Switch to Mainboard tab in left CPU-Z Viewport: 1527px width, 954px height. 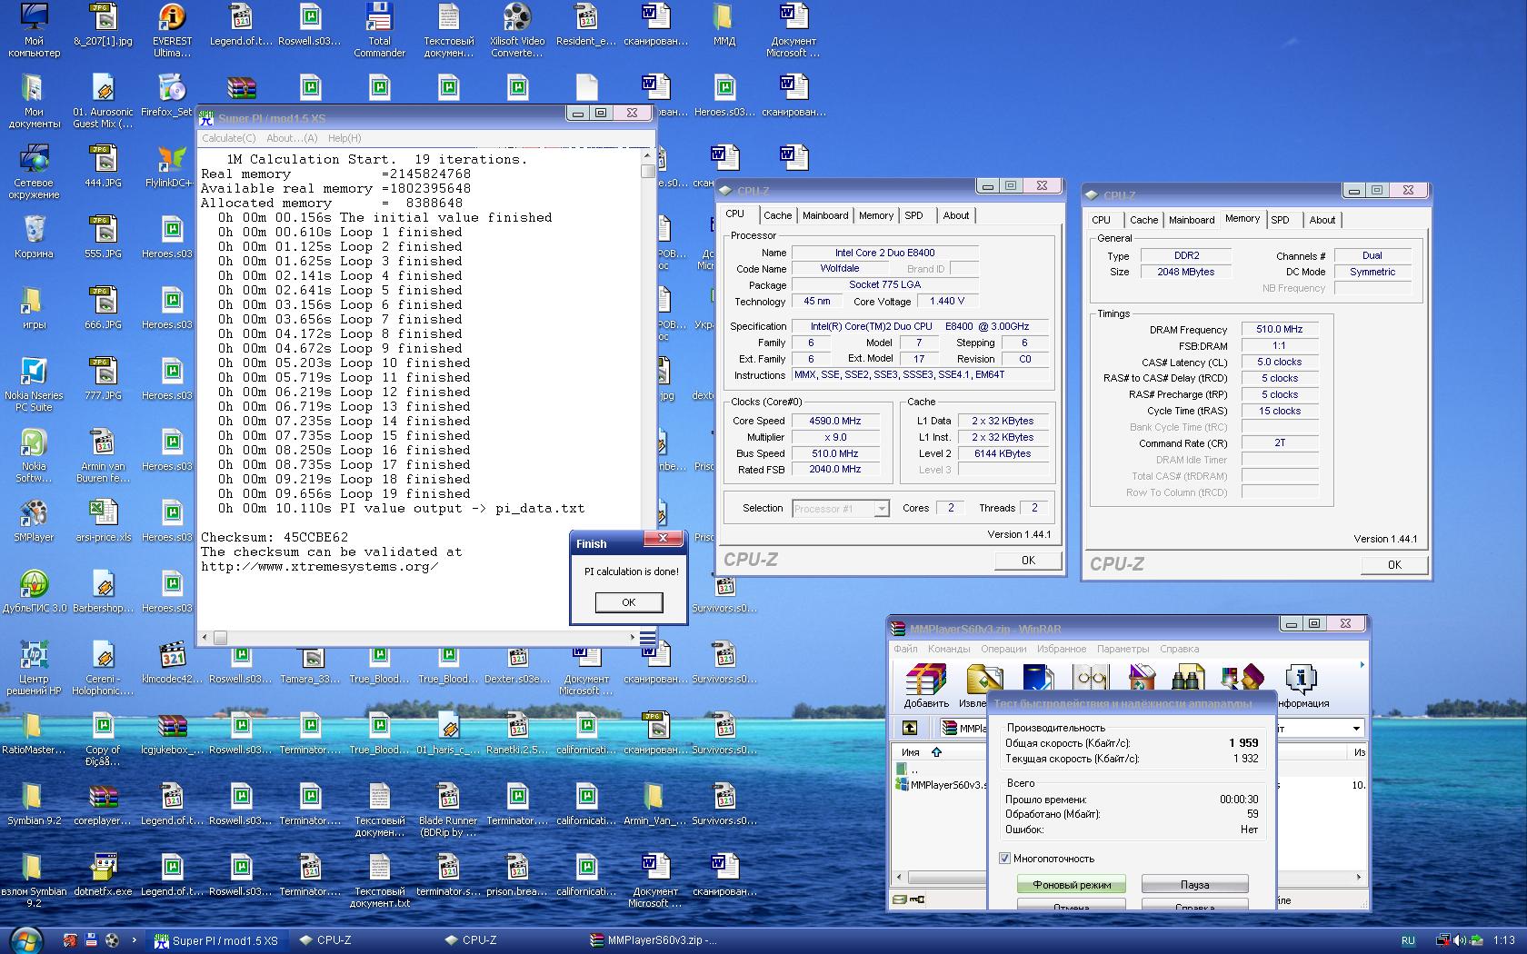[825, 215]
